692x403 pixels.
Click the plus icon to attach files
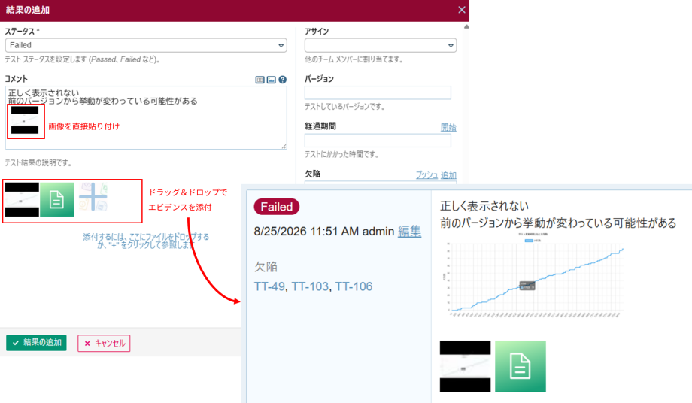[x=93, y=197]
